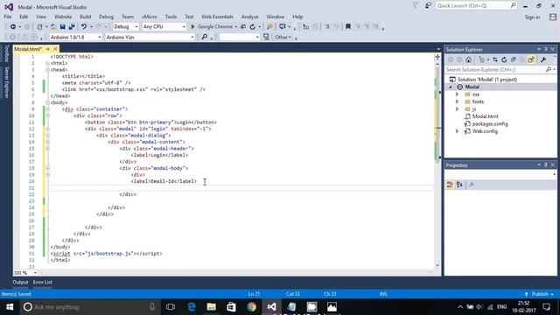
Task: Expand the Web.config node
Action: [457, 131]
